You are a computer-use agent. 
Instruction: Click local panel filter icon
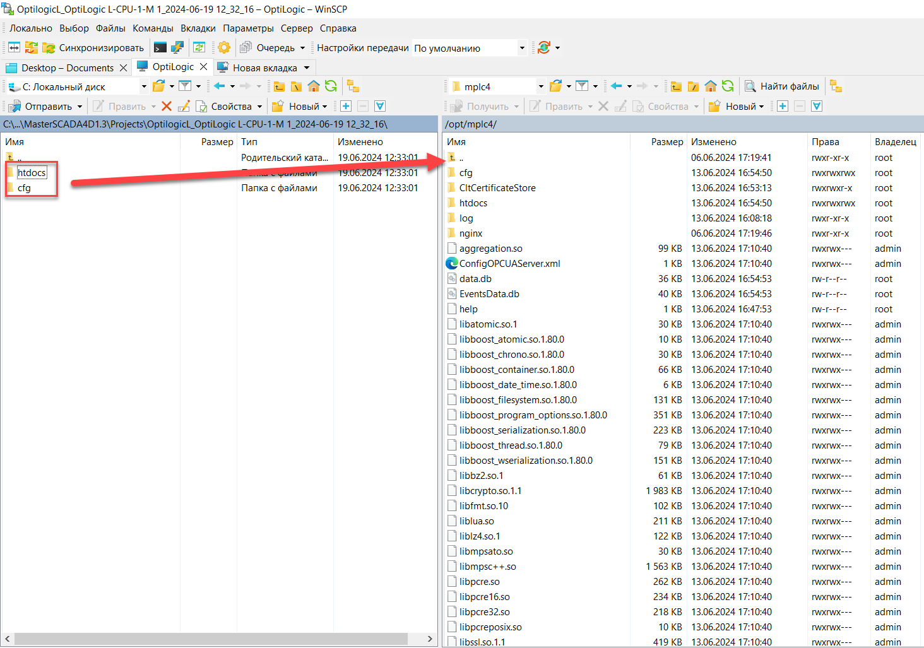point(185,86)
